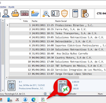Click the invoice dollar icon in the detail panel

(x=12, y=86)
